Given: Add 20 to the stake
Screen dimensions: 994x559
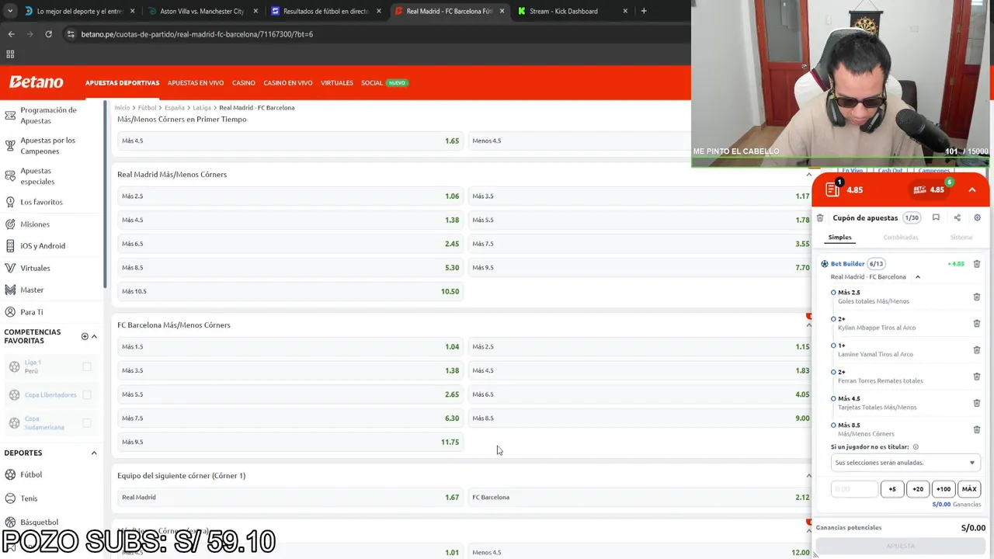Looking at the screenshot, I should (x=918, y=489).
